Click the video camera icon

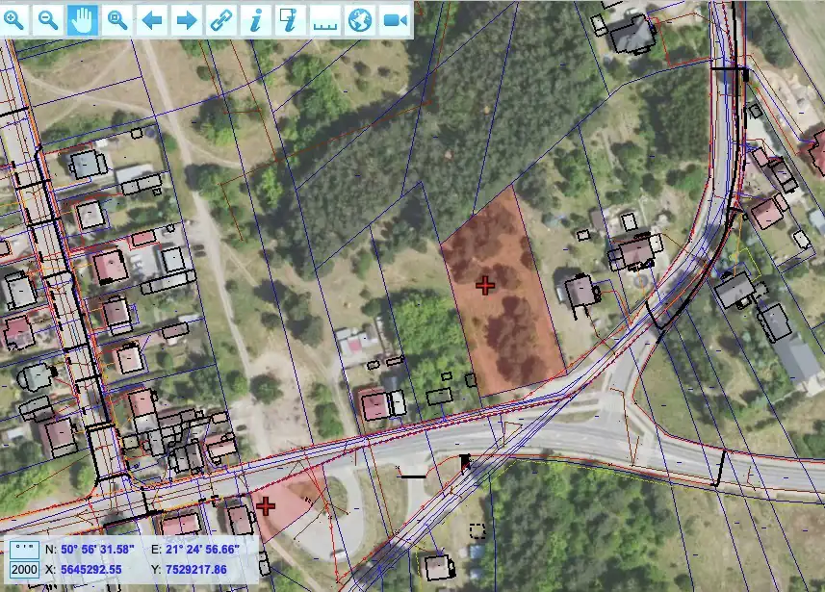[394, 19]
